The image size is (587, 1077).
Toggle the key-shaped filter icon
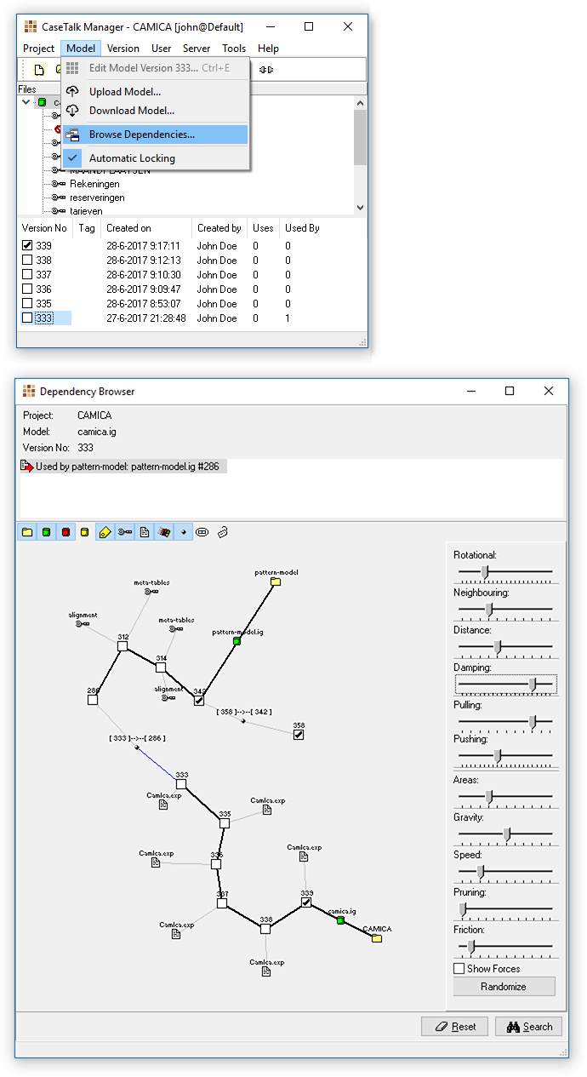(x=124, y=532)
